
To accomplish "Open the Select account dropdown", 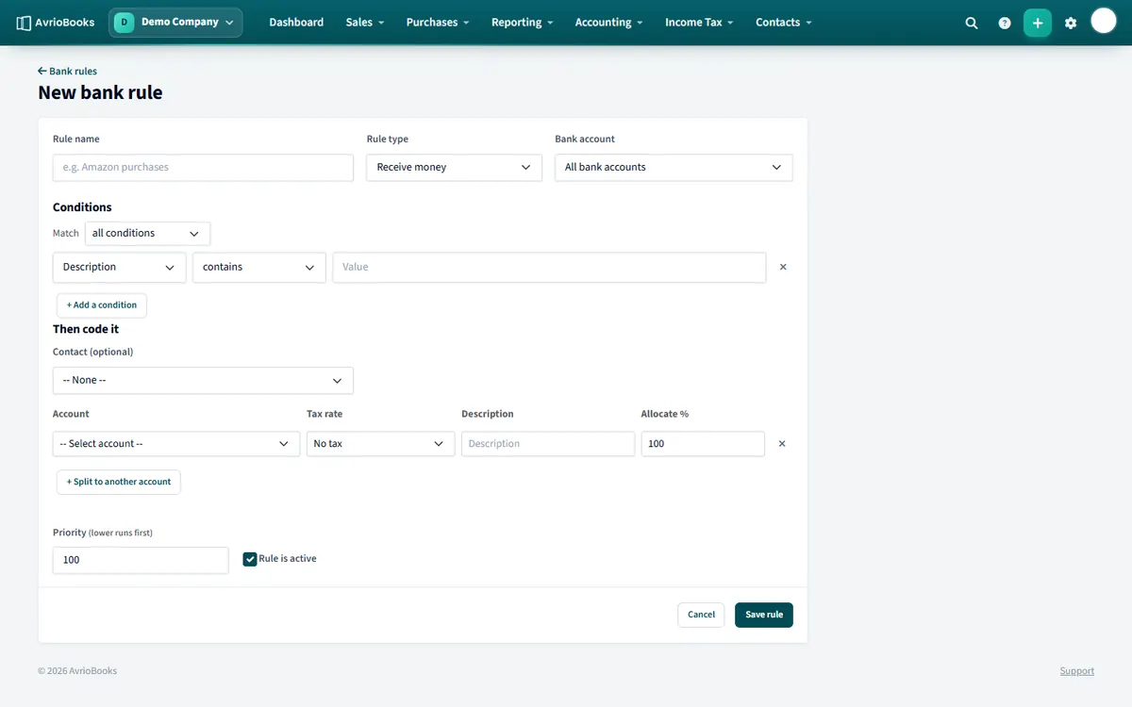I will pos(176,443).
